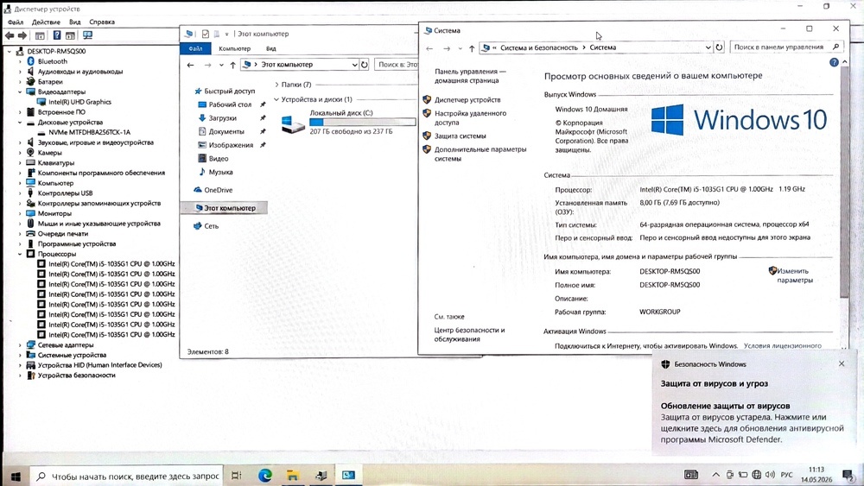864x486 pixels.
Task: Switch to the Компьютер ribbon tab
Action: 234,48
